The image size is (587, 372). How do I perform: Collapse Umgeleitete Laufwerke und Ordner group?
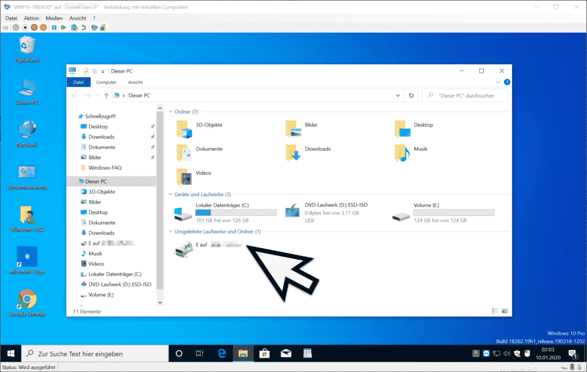(170, 232)
